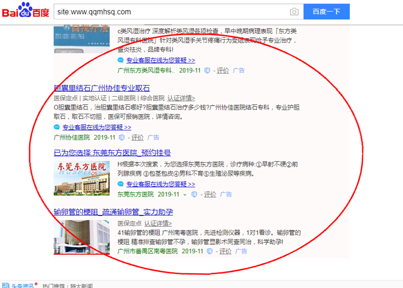Screen dimensions: 403x288
Task: Click 头条资讯 news icon at bottom
Action: click(6, 285)
